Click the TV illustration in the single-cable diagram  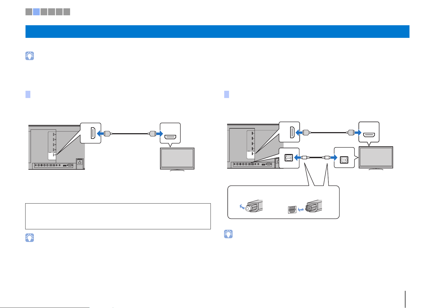177,159
